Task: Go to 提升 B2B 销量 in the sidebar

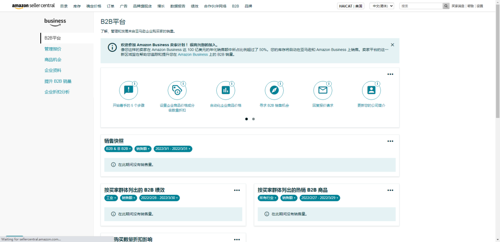Action: coord(58,81)
